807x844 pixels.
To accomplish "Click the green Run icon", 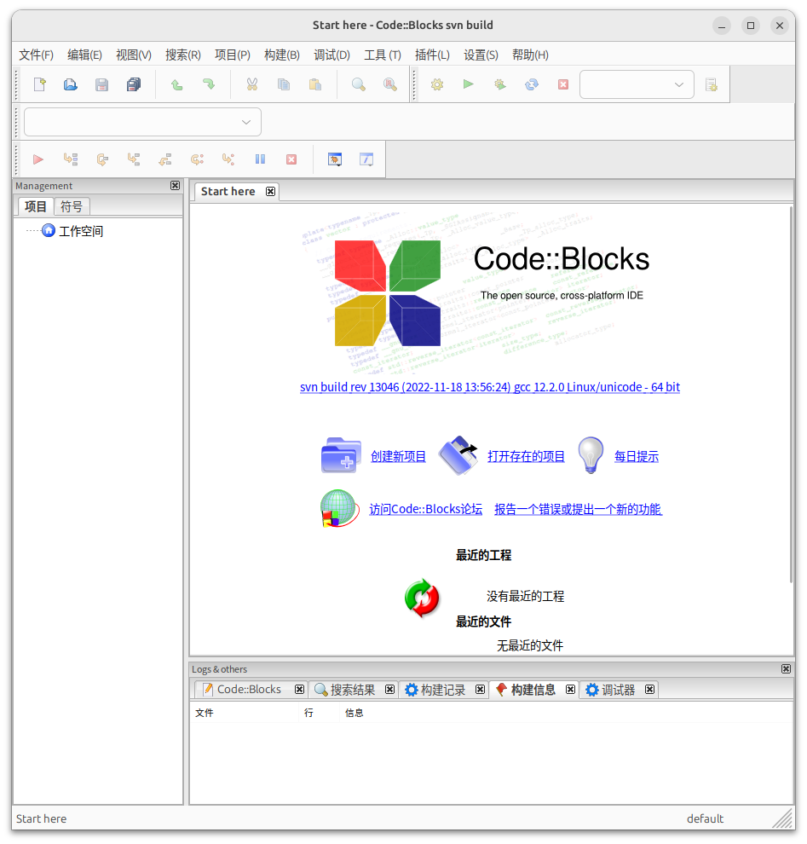I will tap(468, 84).
